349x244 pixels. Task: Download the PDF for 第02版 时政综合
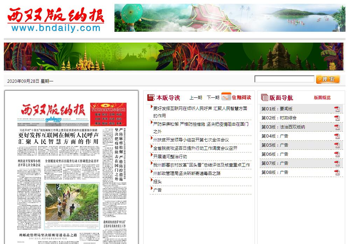(x=337, y=118)
